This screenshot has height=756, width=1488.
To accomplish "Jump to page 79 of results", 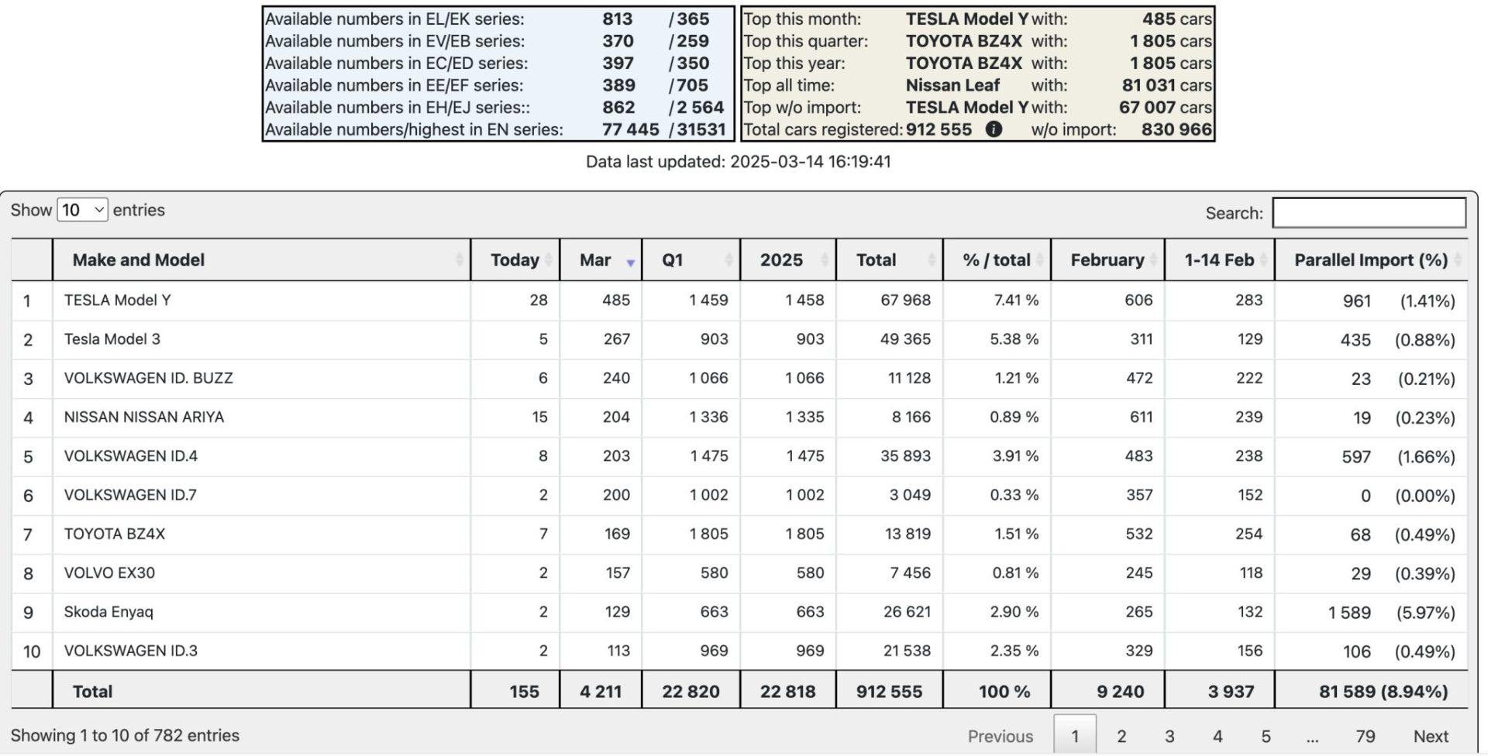I will click(x=1365, y=736).
